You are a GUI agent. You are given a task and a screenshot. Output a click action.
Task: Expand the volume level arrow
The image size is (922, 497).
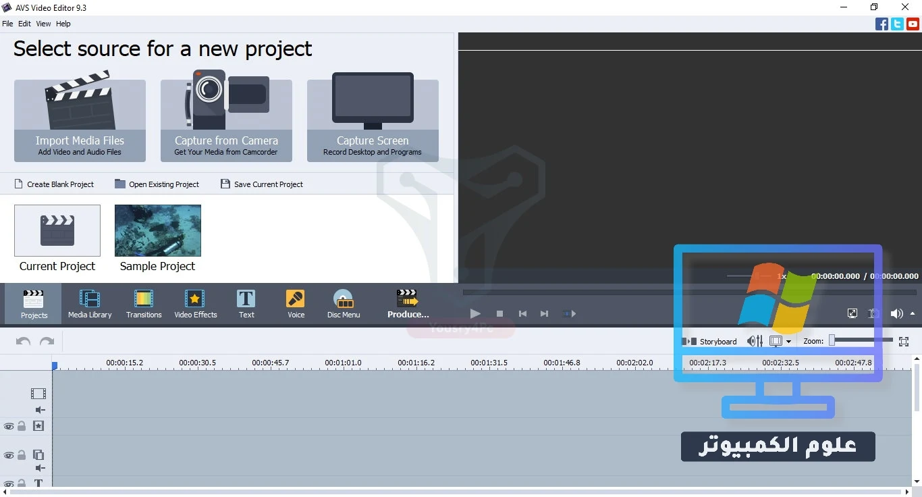coord(913,313)
